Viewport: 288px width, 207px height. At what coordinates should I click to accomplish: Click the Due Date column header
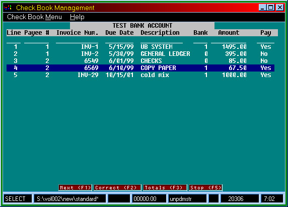click(119, 33)
